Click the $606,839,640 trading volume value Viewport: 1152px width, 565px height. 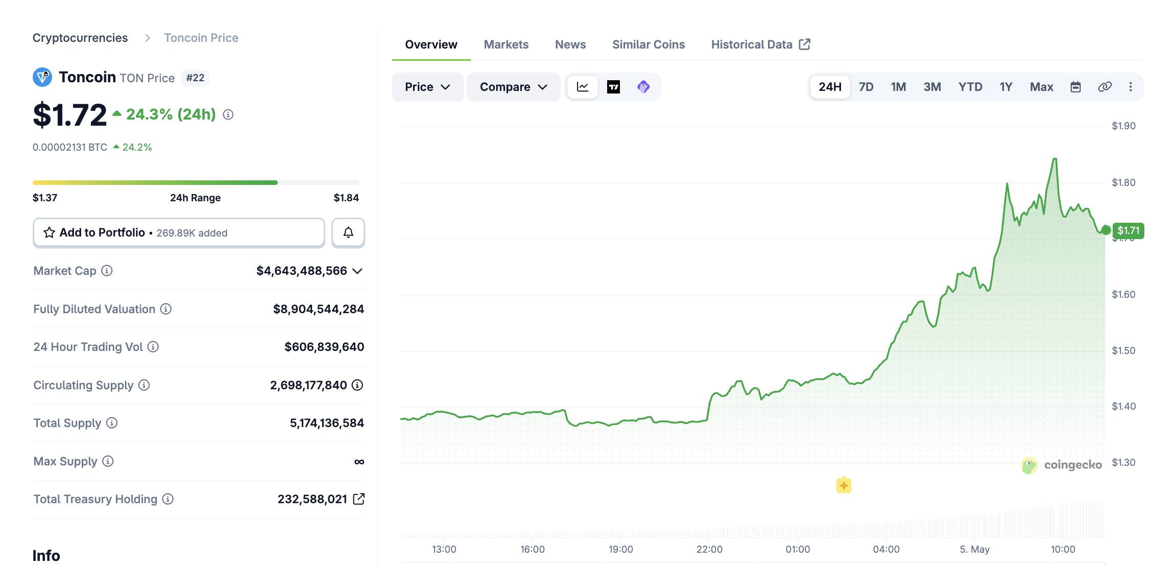[x=324, y=347]
